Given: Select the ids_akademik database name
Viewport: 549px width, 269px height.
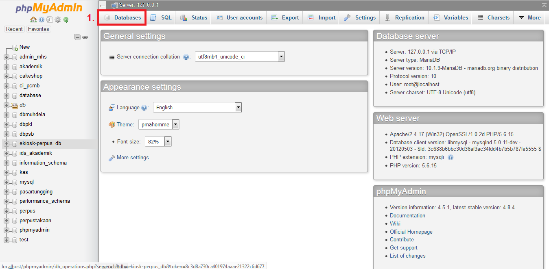Looking at the screenshot, I should (x=36, y=153).
